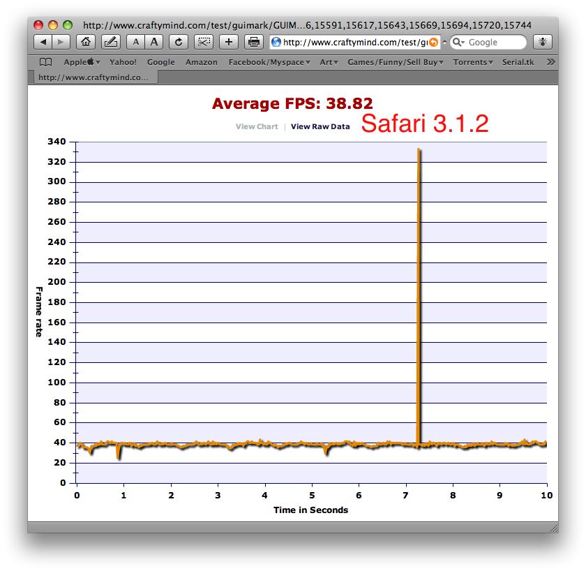The image size is (586, 571).
Task: Go back with the left arrow button
Action: pyautogui.click(x=43, y=43)
